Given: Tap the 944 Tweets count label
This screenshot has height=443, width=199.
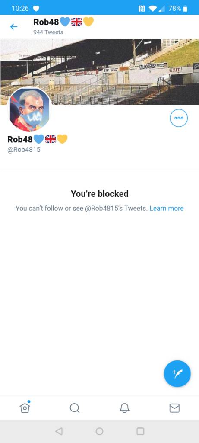Looking at the screenshot, I should (x=48, y=32).
